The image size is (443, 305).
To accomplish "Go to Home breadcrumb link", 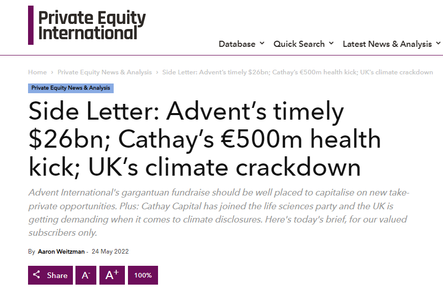I will click(x=37, y=72).
